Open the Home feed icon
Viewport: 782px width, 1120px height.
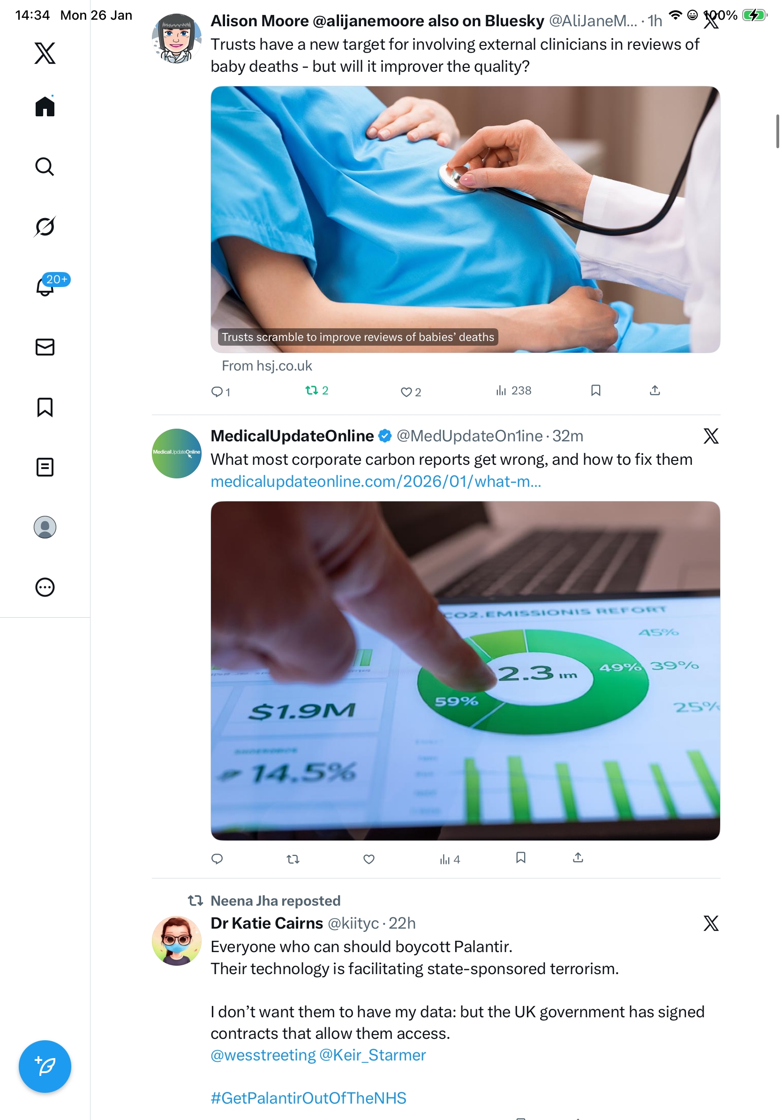click(45, 106)
